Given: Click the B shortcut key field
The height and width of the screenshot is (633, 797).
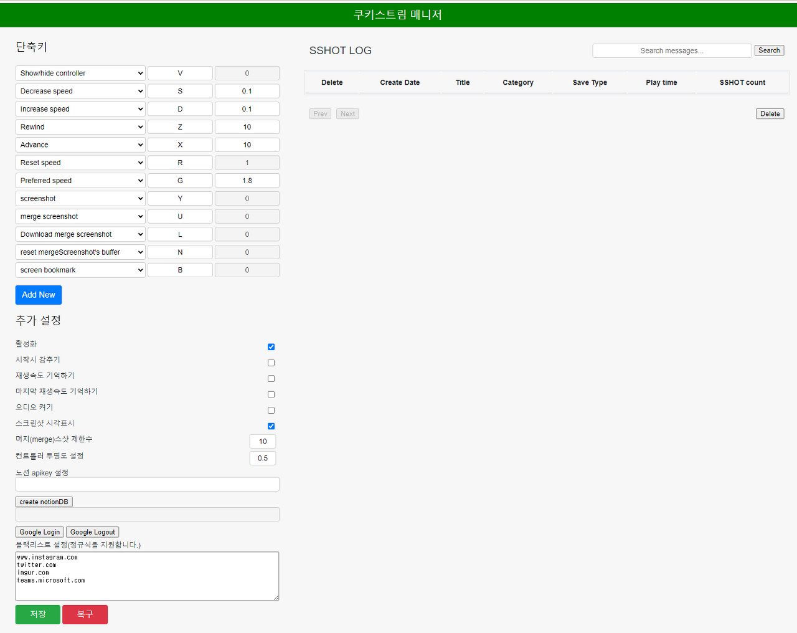Looking at the screenshot, I should [180, 270].
